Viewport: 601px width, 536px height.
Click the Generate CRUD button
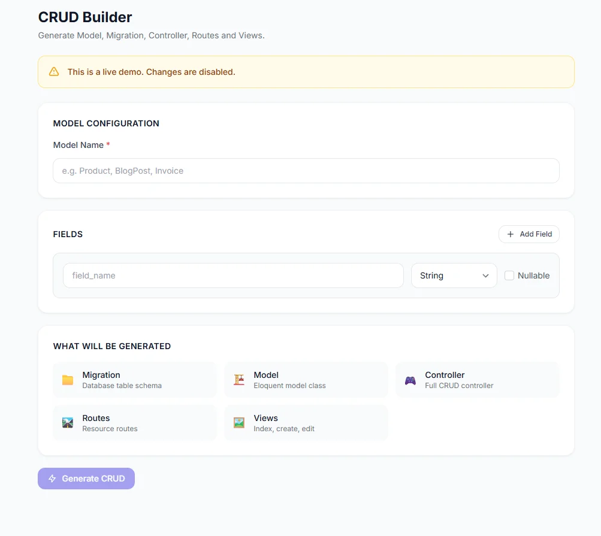[86, 479]
